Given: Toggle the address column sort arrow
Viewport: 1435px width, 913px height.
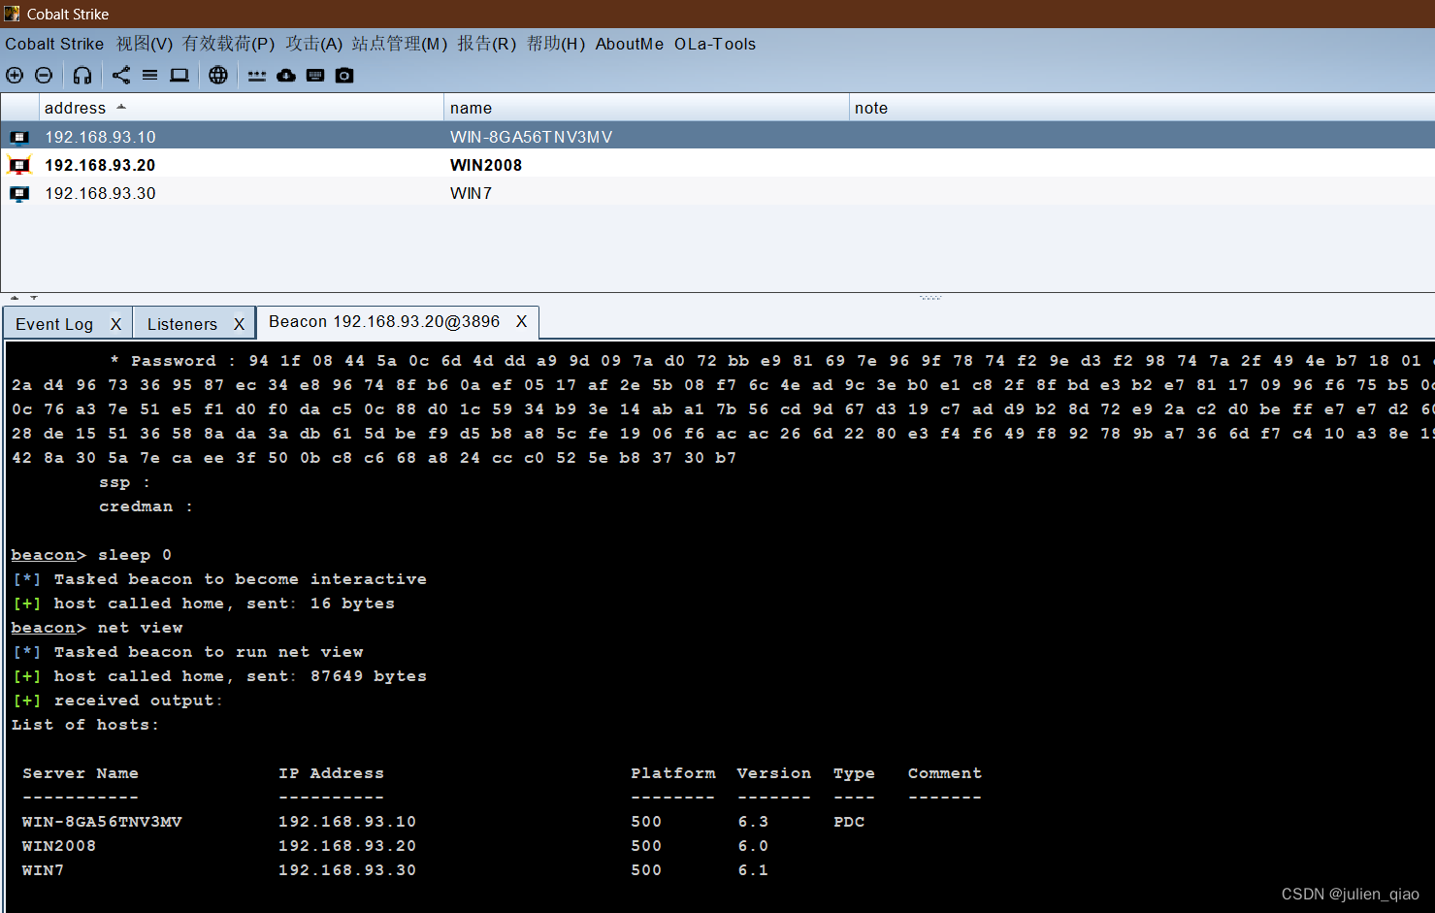Looking at the screenshot, I should (121, 107).
